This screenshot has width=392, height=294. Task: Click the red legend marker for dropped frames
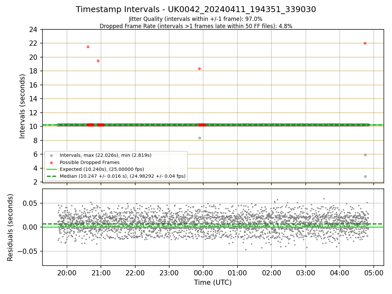[x=51, y=162]
